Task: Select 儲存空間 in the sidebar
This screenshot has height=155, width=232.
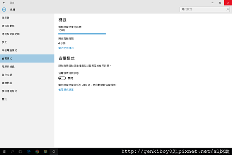Action: (x=27, y=75)
